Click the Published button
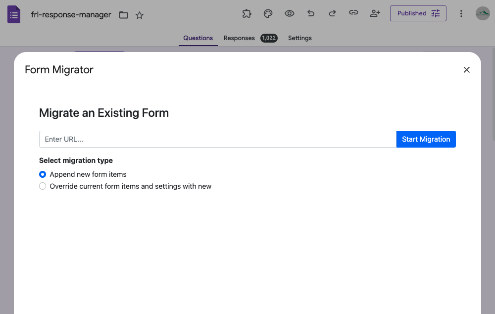Viewport: 495px width, 314px height. (412, 13)
